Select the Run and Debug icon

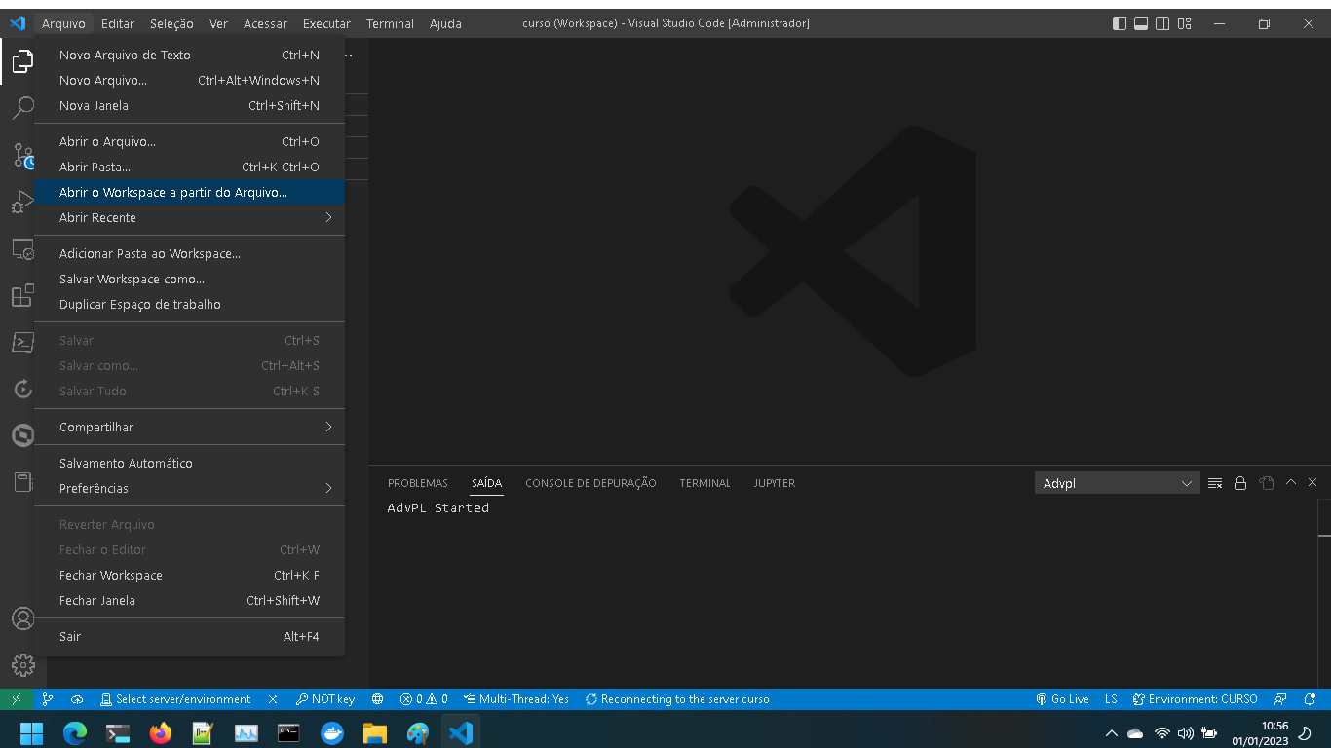[x=22, y=202]
